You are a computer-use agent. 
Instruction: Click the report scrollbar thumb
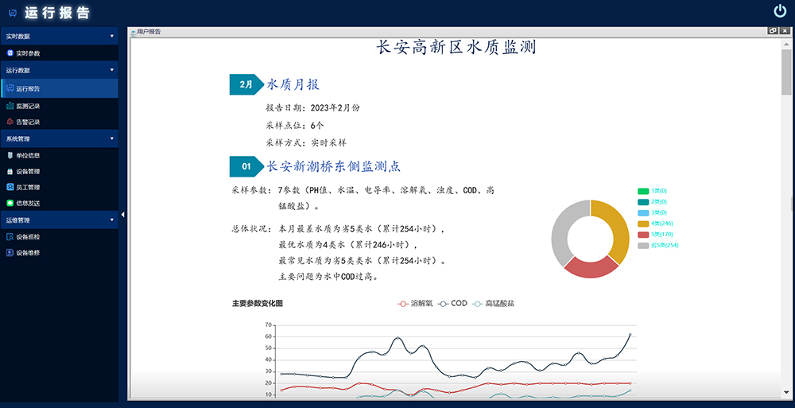pos(786,72)
